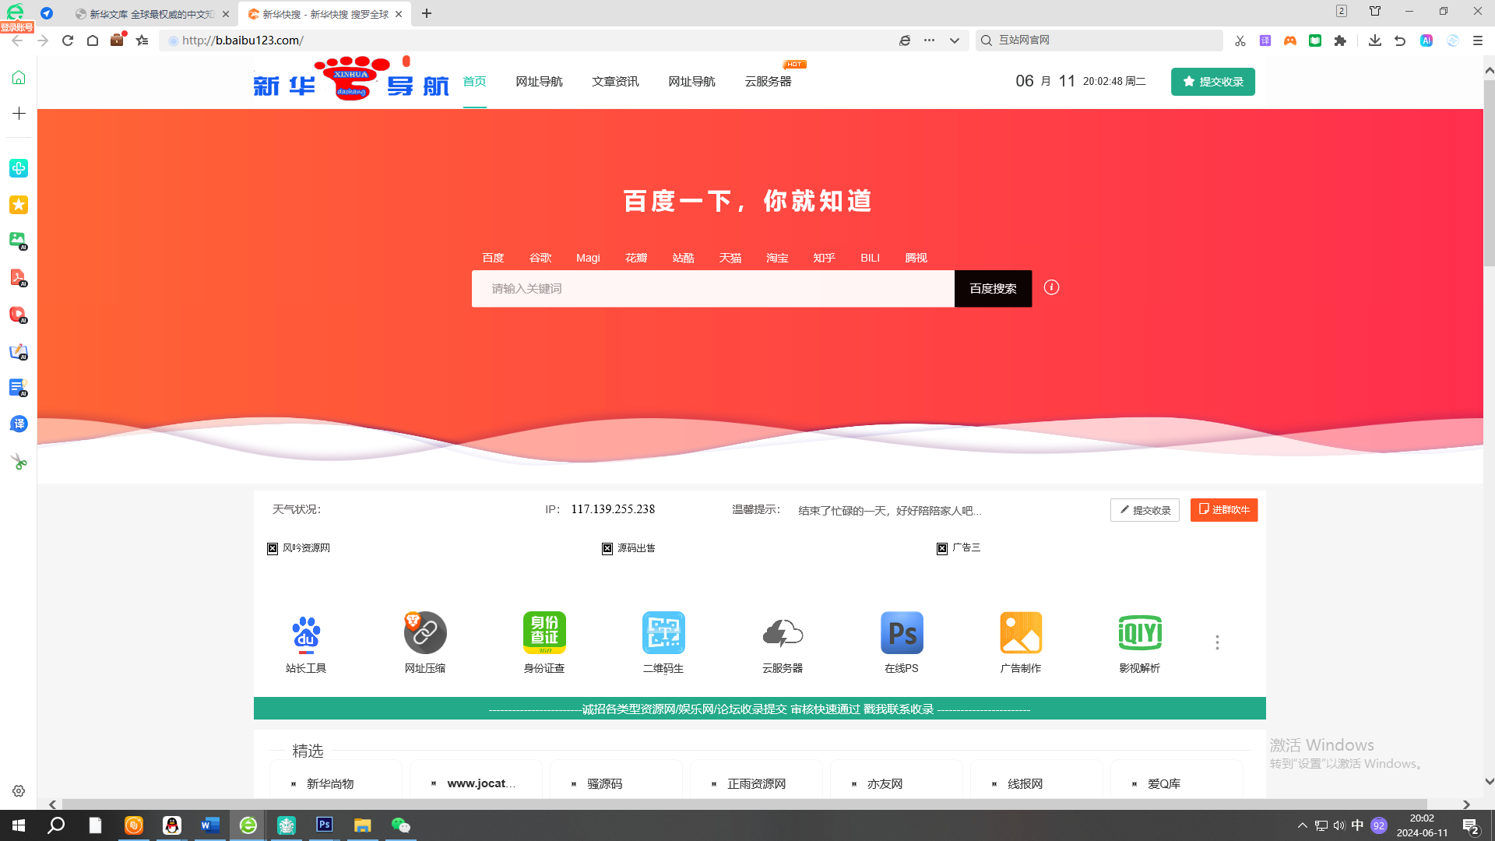The height and width of the screenshot is (841, 1495).
Task: Open the bookmarks star list icon
Action: [x=142, y=40]
